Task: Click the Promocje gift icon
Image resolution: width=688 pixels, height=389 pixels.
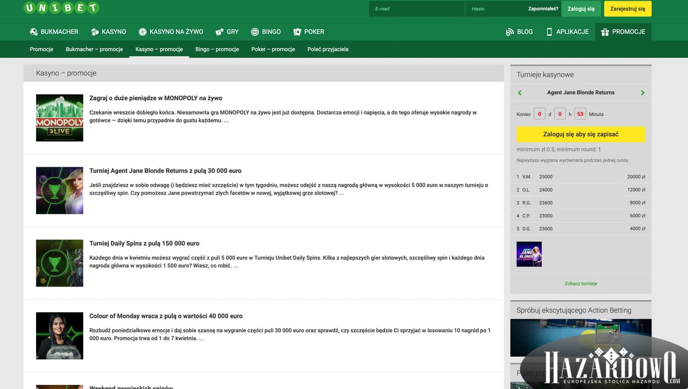Action: [605, 32]
